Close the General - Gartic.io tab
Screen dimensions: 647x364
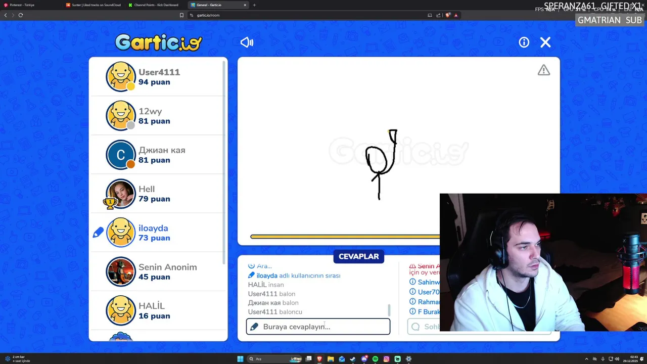tap(245, 5)
